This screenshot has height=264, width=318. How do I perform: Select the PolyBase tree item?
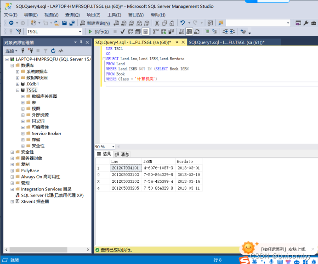click(x=30, y=171)
